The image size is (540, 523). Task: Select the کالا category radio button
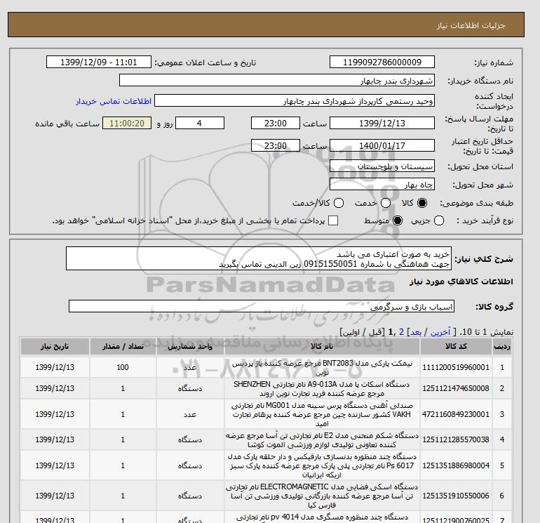point(422,203)
